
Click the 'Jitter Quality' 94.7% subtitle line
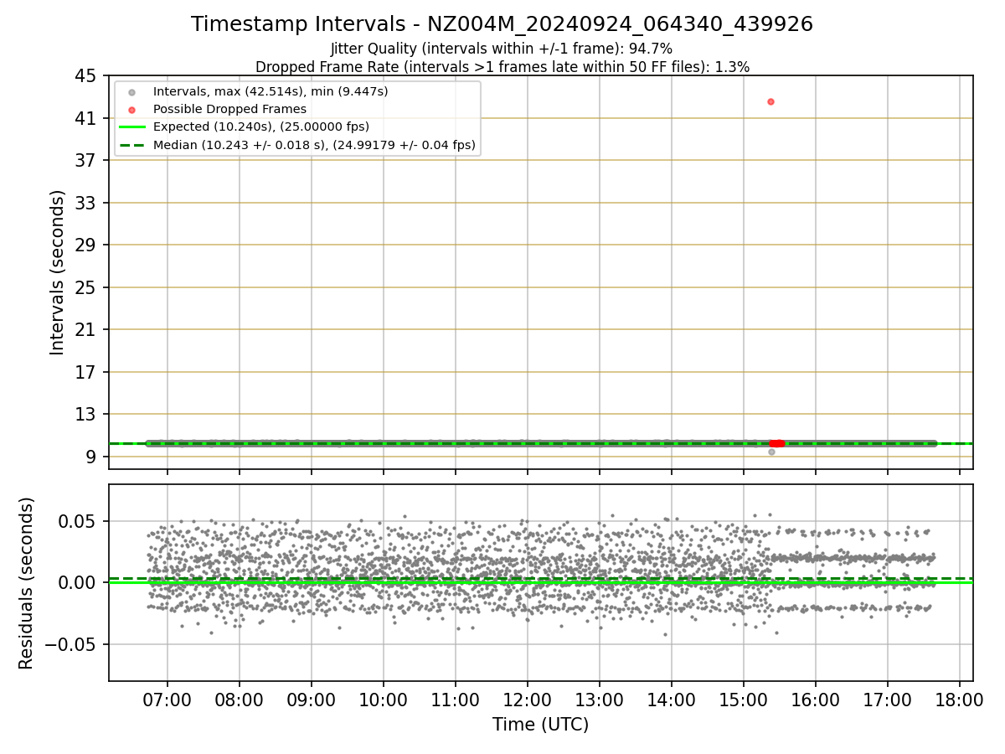pos(502,49)
